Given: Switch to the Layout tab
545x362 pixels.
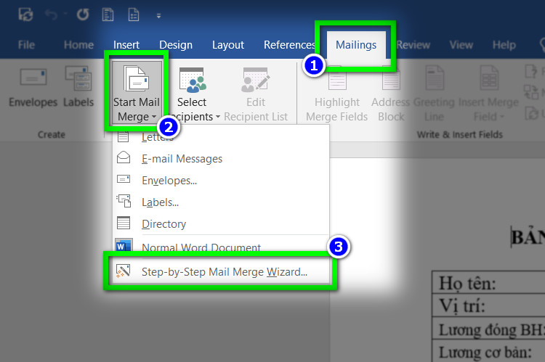Looking at the screenshot, I should [x=227, y=45].
